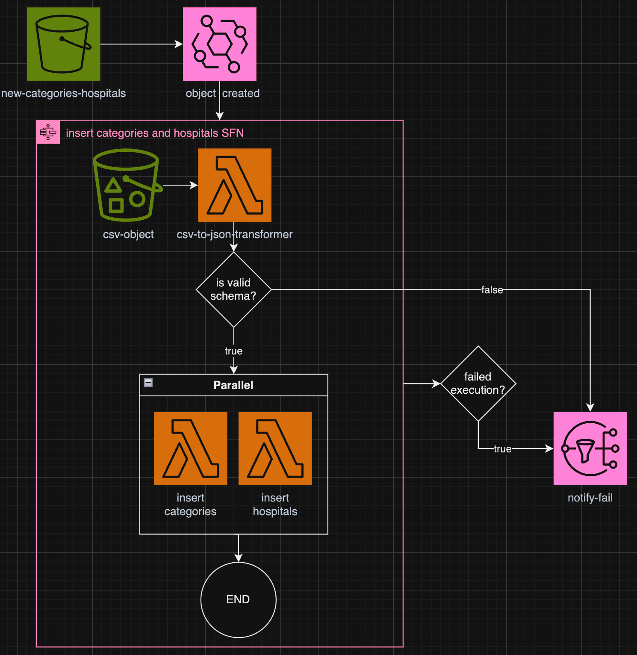Click the csv-object bucket icon
Image resolution: width=637 pixels, height=655 pixels.
[x=127, y=185]
